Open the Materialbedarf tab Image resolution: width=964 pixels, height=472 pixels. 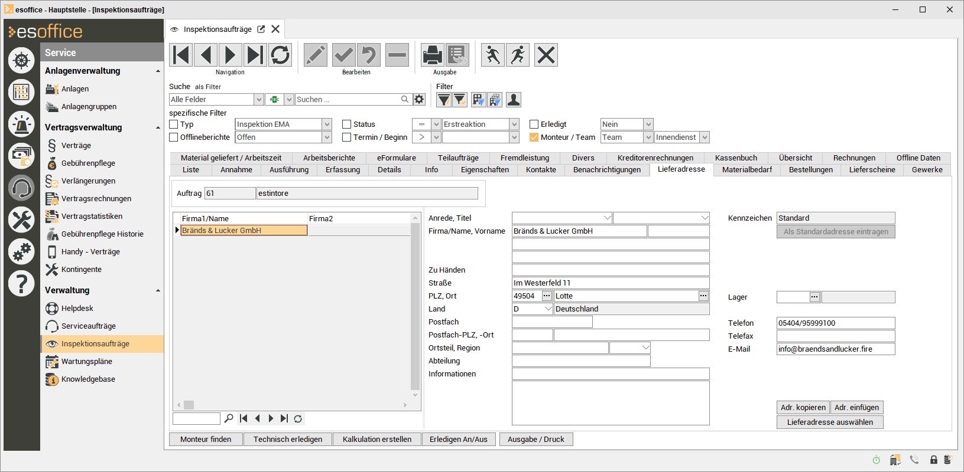point(747,169)
